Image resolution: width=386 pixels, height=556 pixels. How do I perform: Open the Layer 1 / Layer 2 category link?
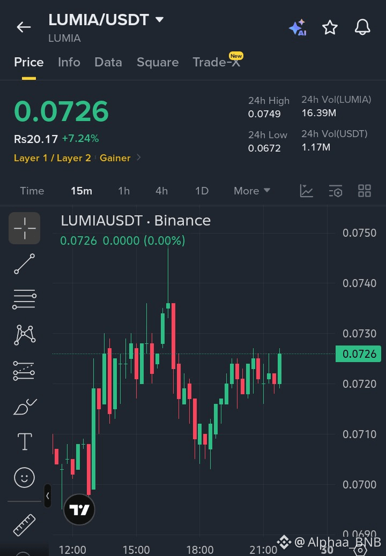(x=52, y=158)
